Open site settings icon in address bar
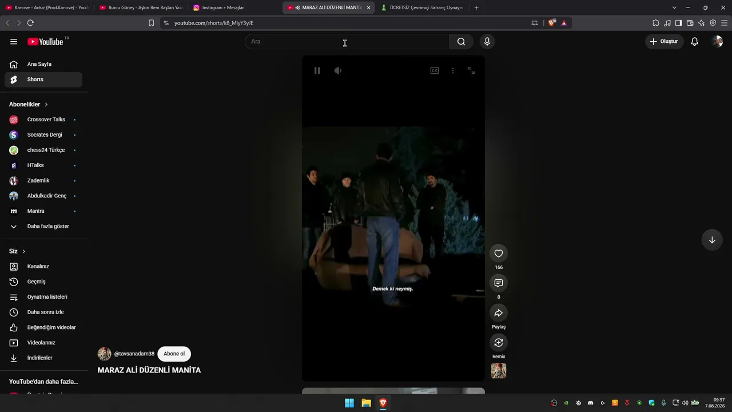732x412 pixels. point(166,23)
